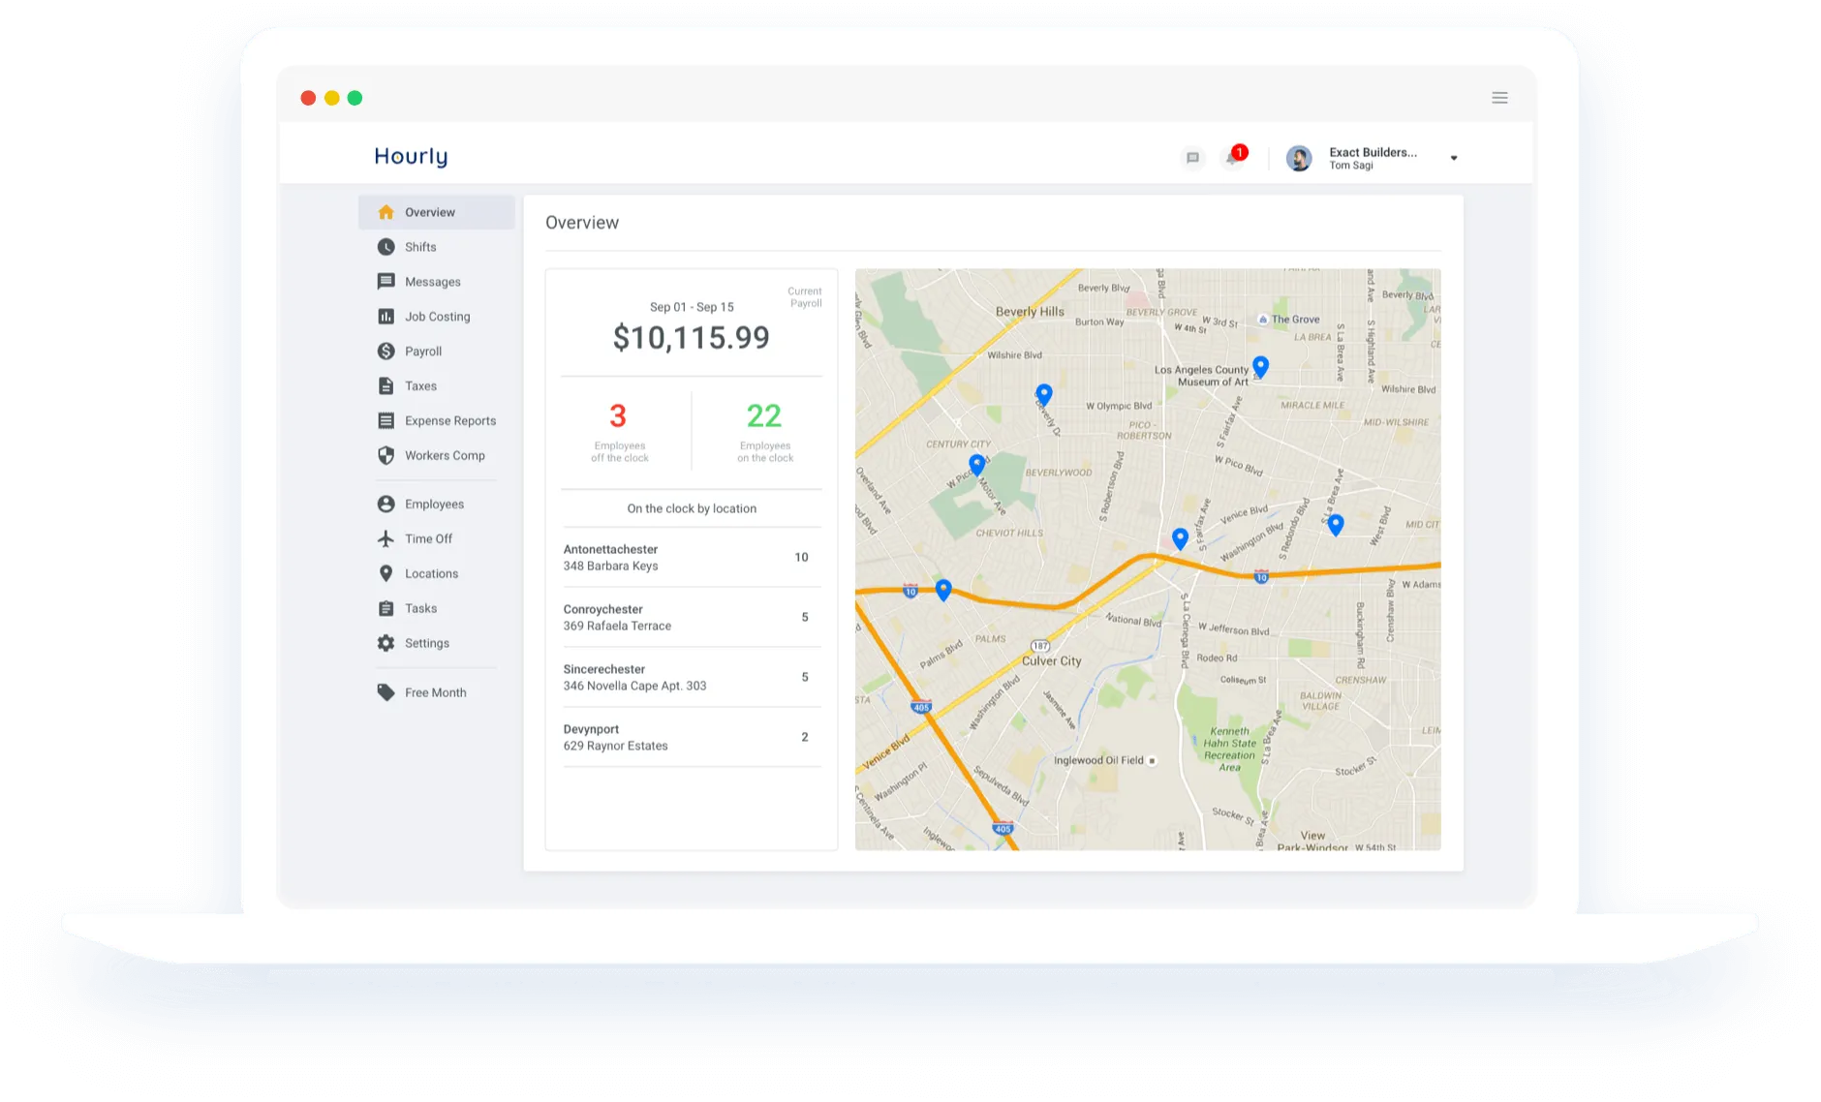Click the notification bell with red badge
Screen dimensions: 1821x1102
[1231, 156]
